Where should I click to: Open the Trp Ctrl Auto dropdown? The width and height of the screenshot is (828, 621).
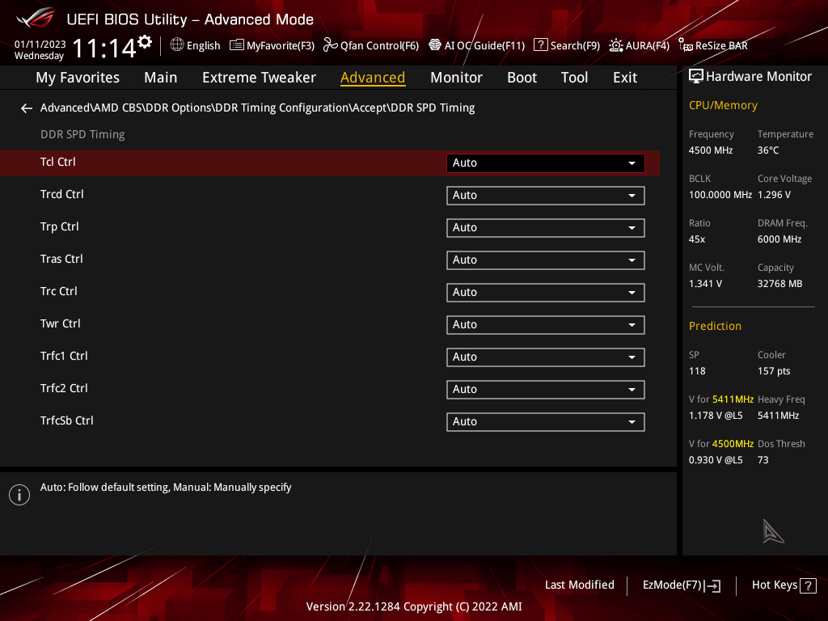[546, 227]
